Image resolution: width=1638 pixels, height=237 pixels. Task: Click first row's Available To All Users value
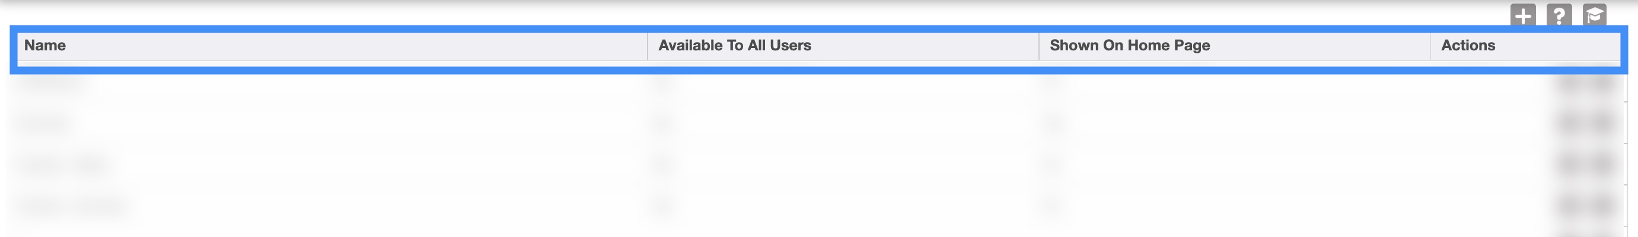[662, 83]
